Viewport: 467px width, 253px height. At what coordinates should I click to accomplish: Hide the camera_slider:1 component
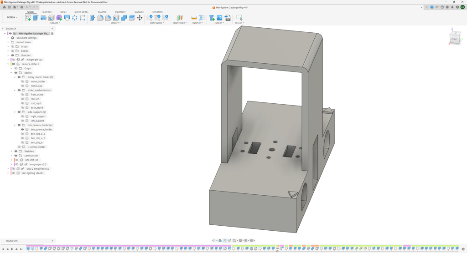pos(13,64)
